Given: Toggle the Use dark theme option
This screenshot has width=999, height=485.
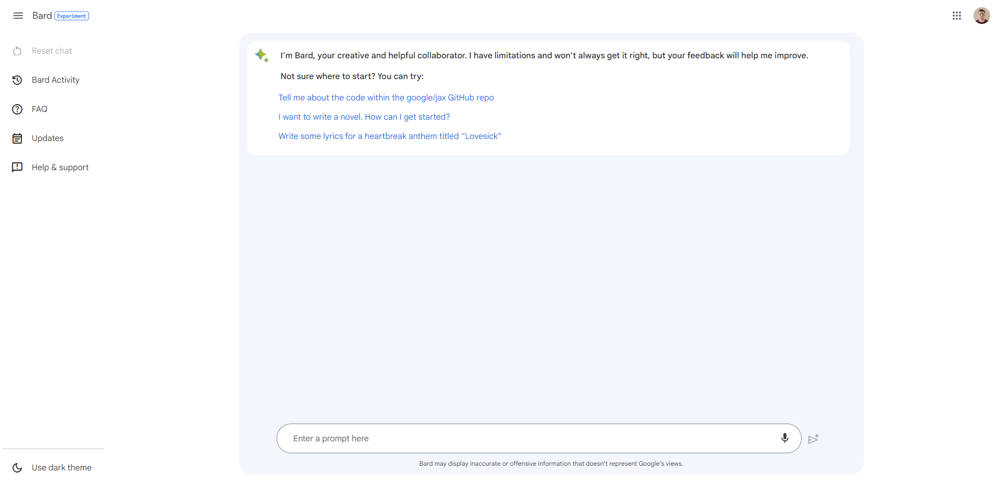Looking at the screenshot, I should tap(61, 467).
